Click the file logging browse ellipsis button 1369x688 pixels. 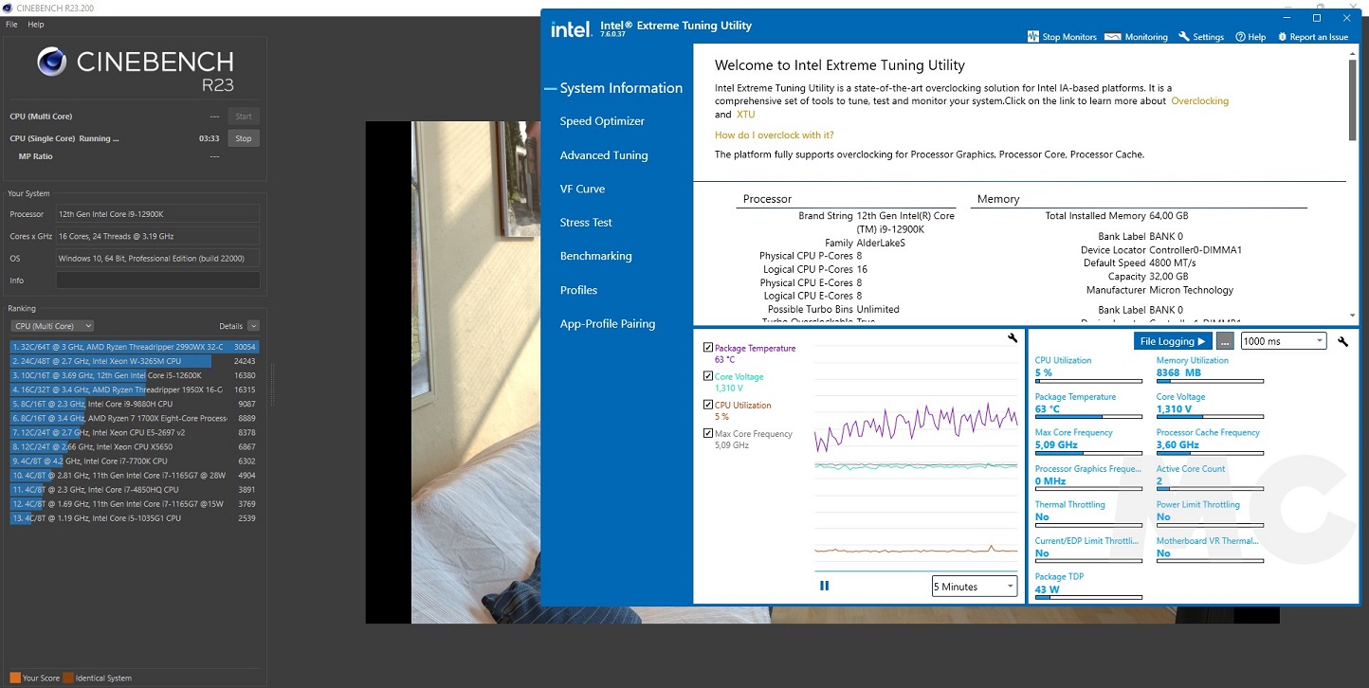click(1226, 341)
